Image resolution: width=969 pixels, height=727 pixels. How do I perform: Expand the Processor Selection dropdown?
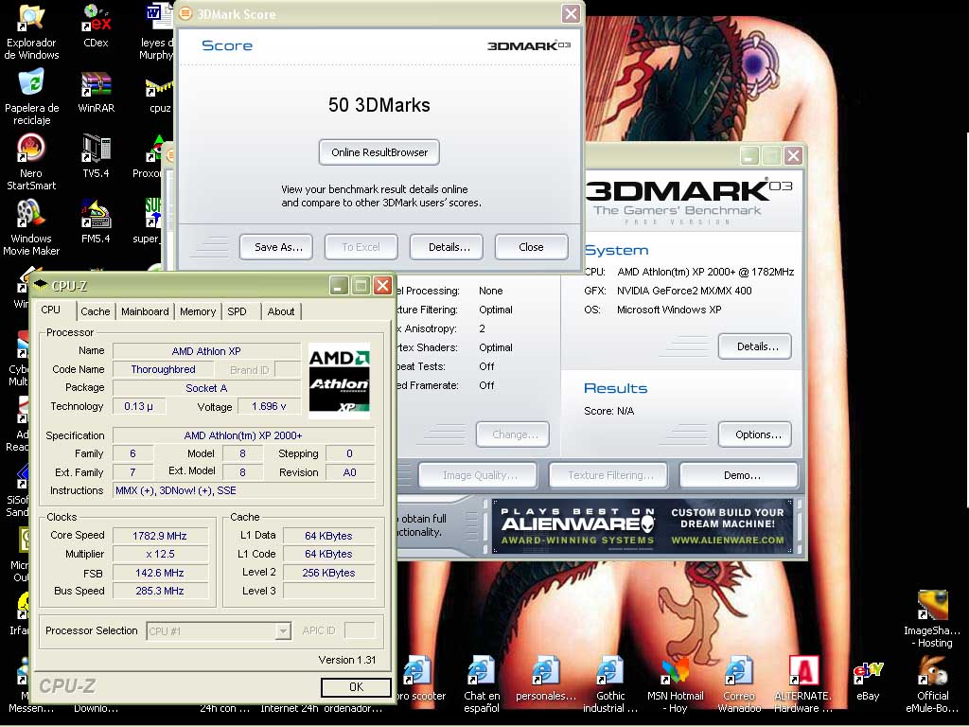[282, 631]
